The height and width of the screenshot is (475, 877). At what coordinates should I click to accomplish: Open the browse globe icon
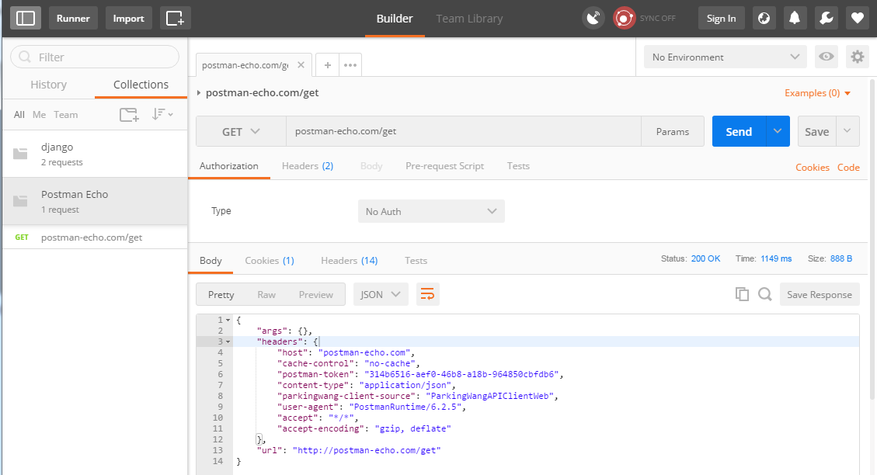[x=764, y=19]
